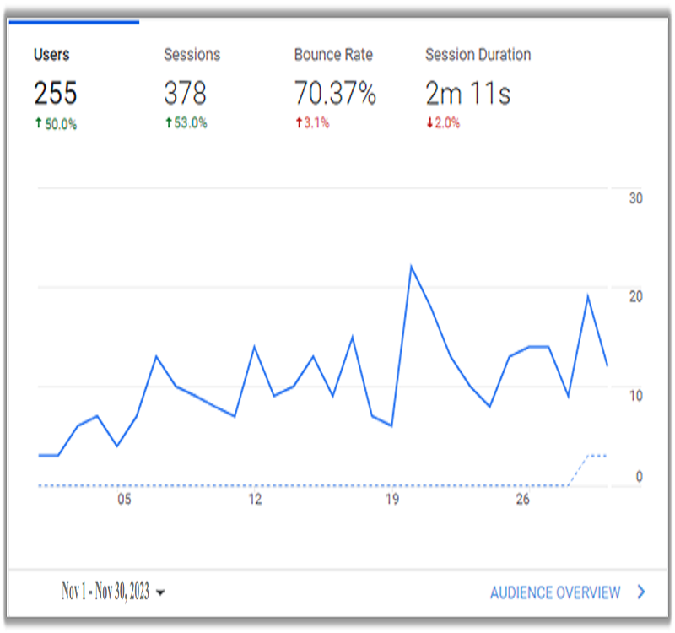Select the Users metric tab
The image size is (675, 633).
(51, 55)
